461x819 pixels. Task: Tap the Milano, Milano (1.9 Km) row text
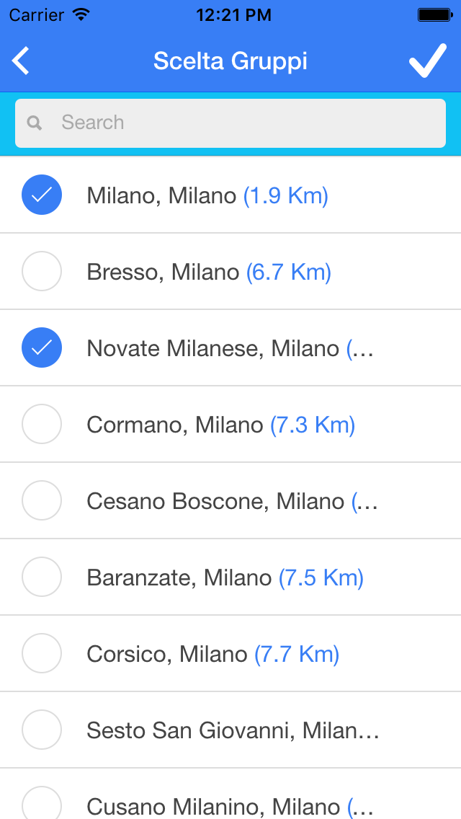tap(207, 196)
